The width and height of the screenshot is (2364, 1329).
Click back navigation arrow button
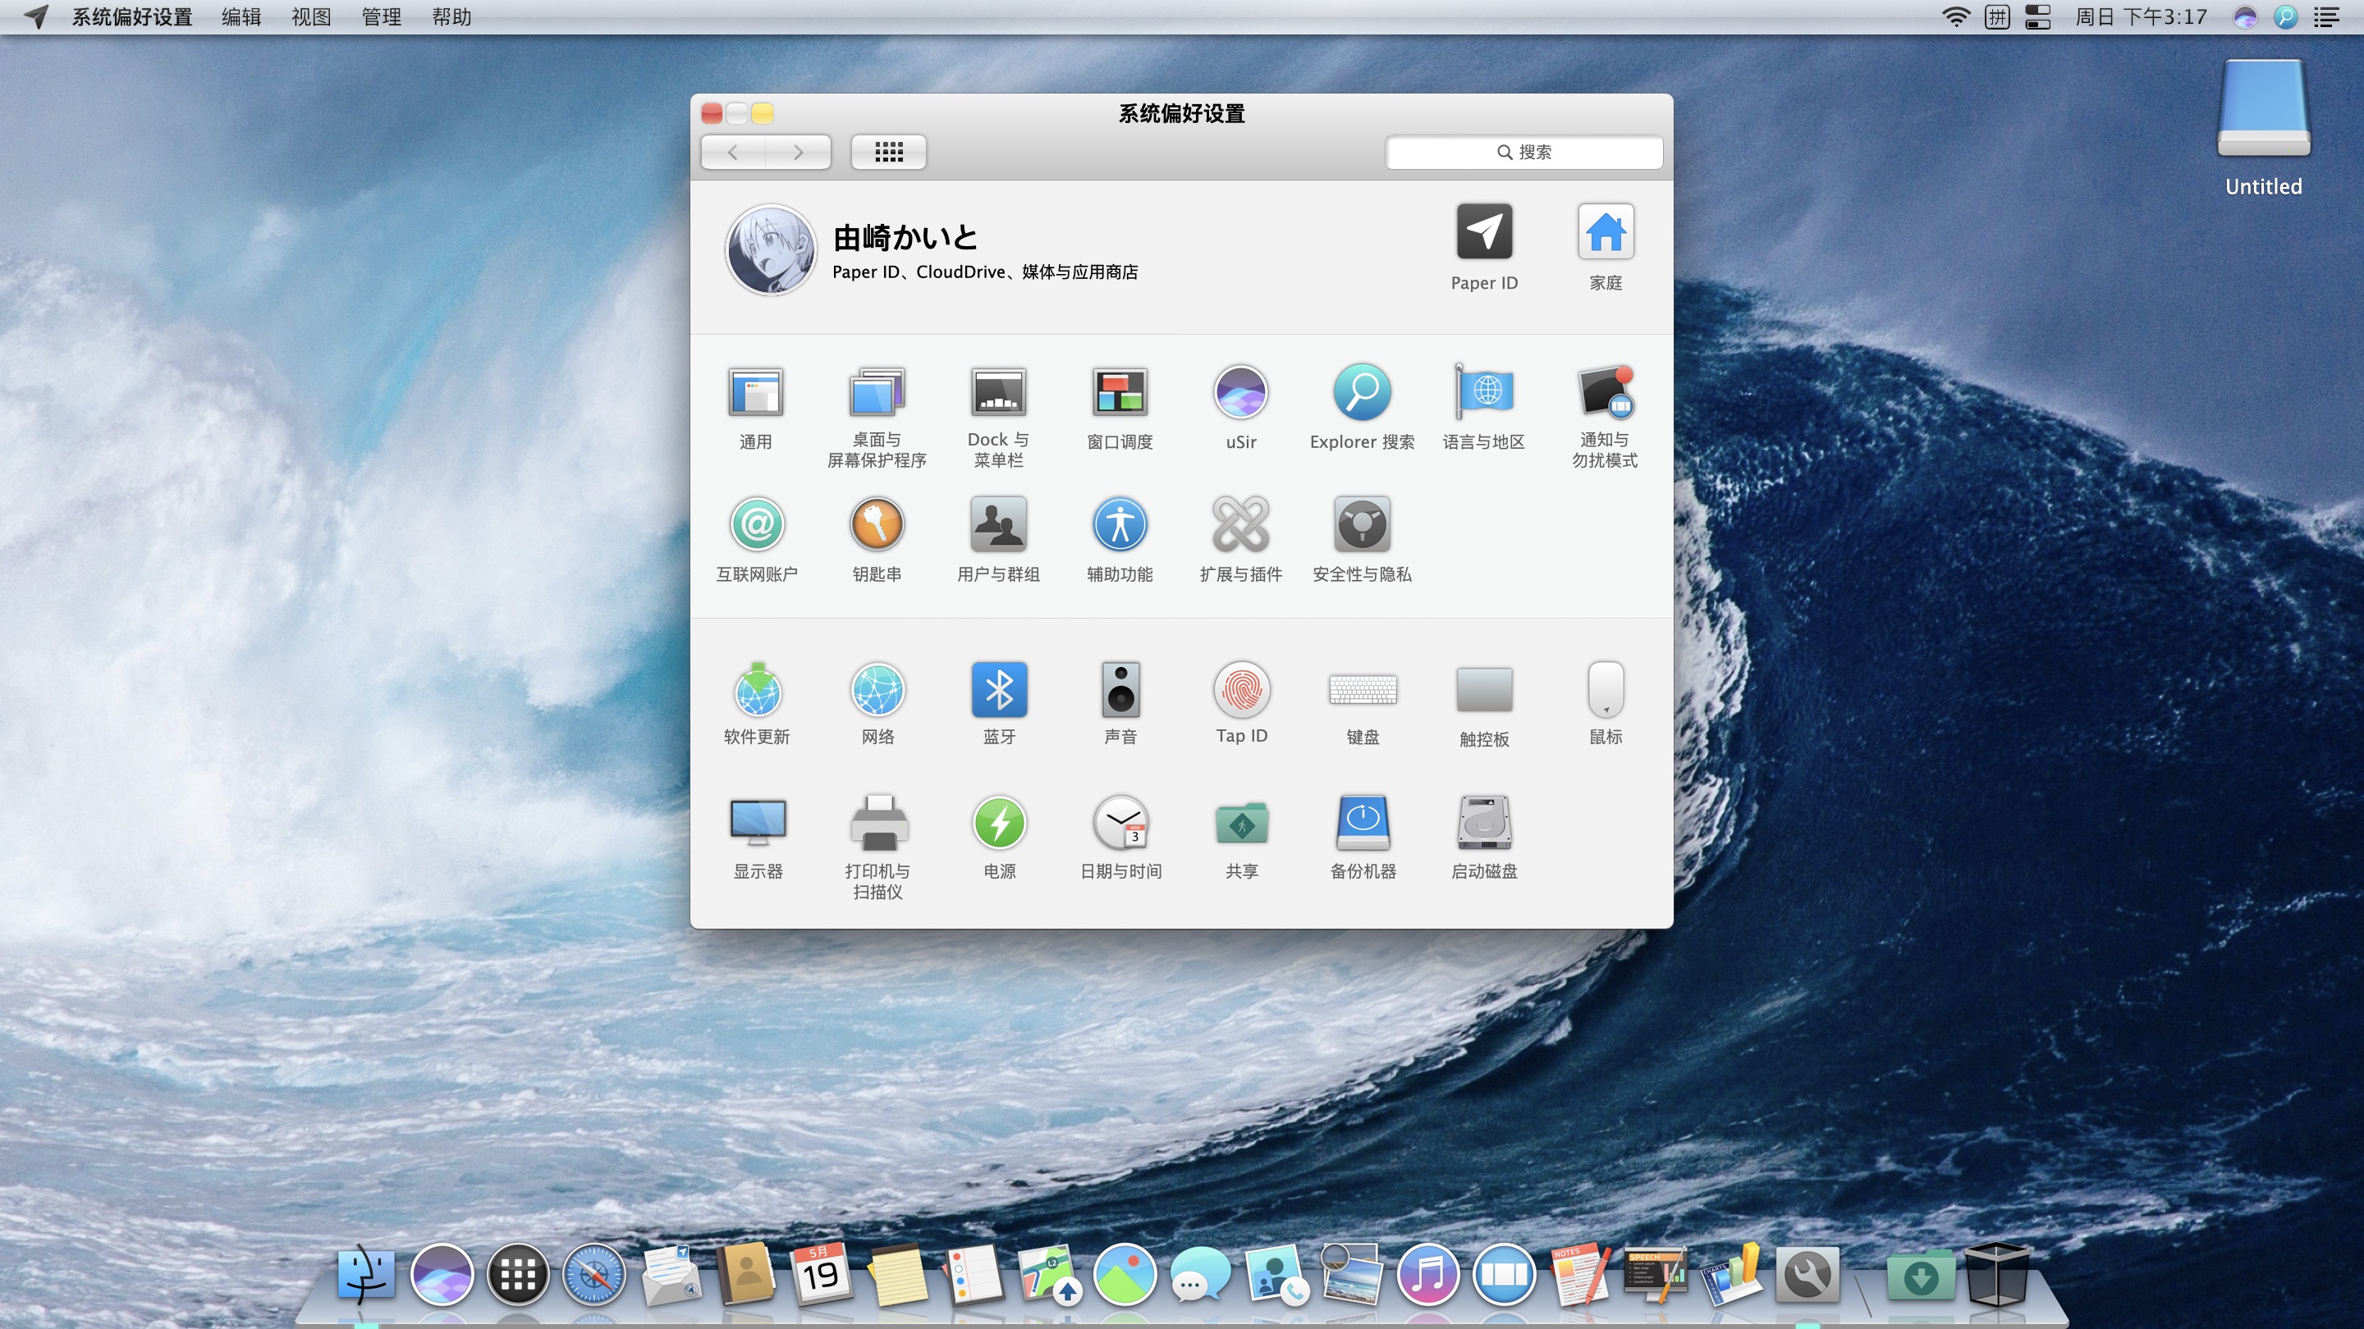tap(732, 151)
